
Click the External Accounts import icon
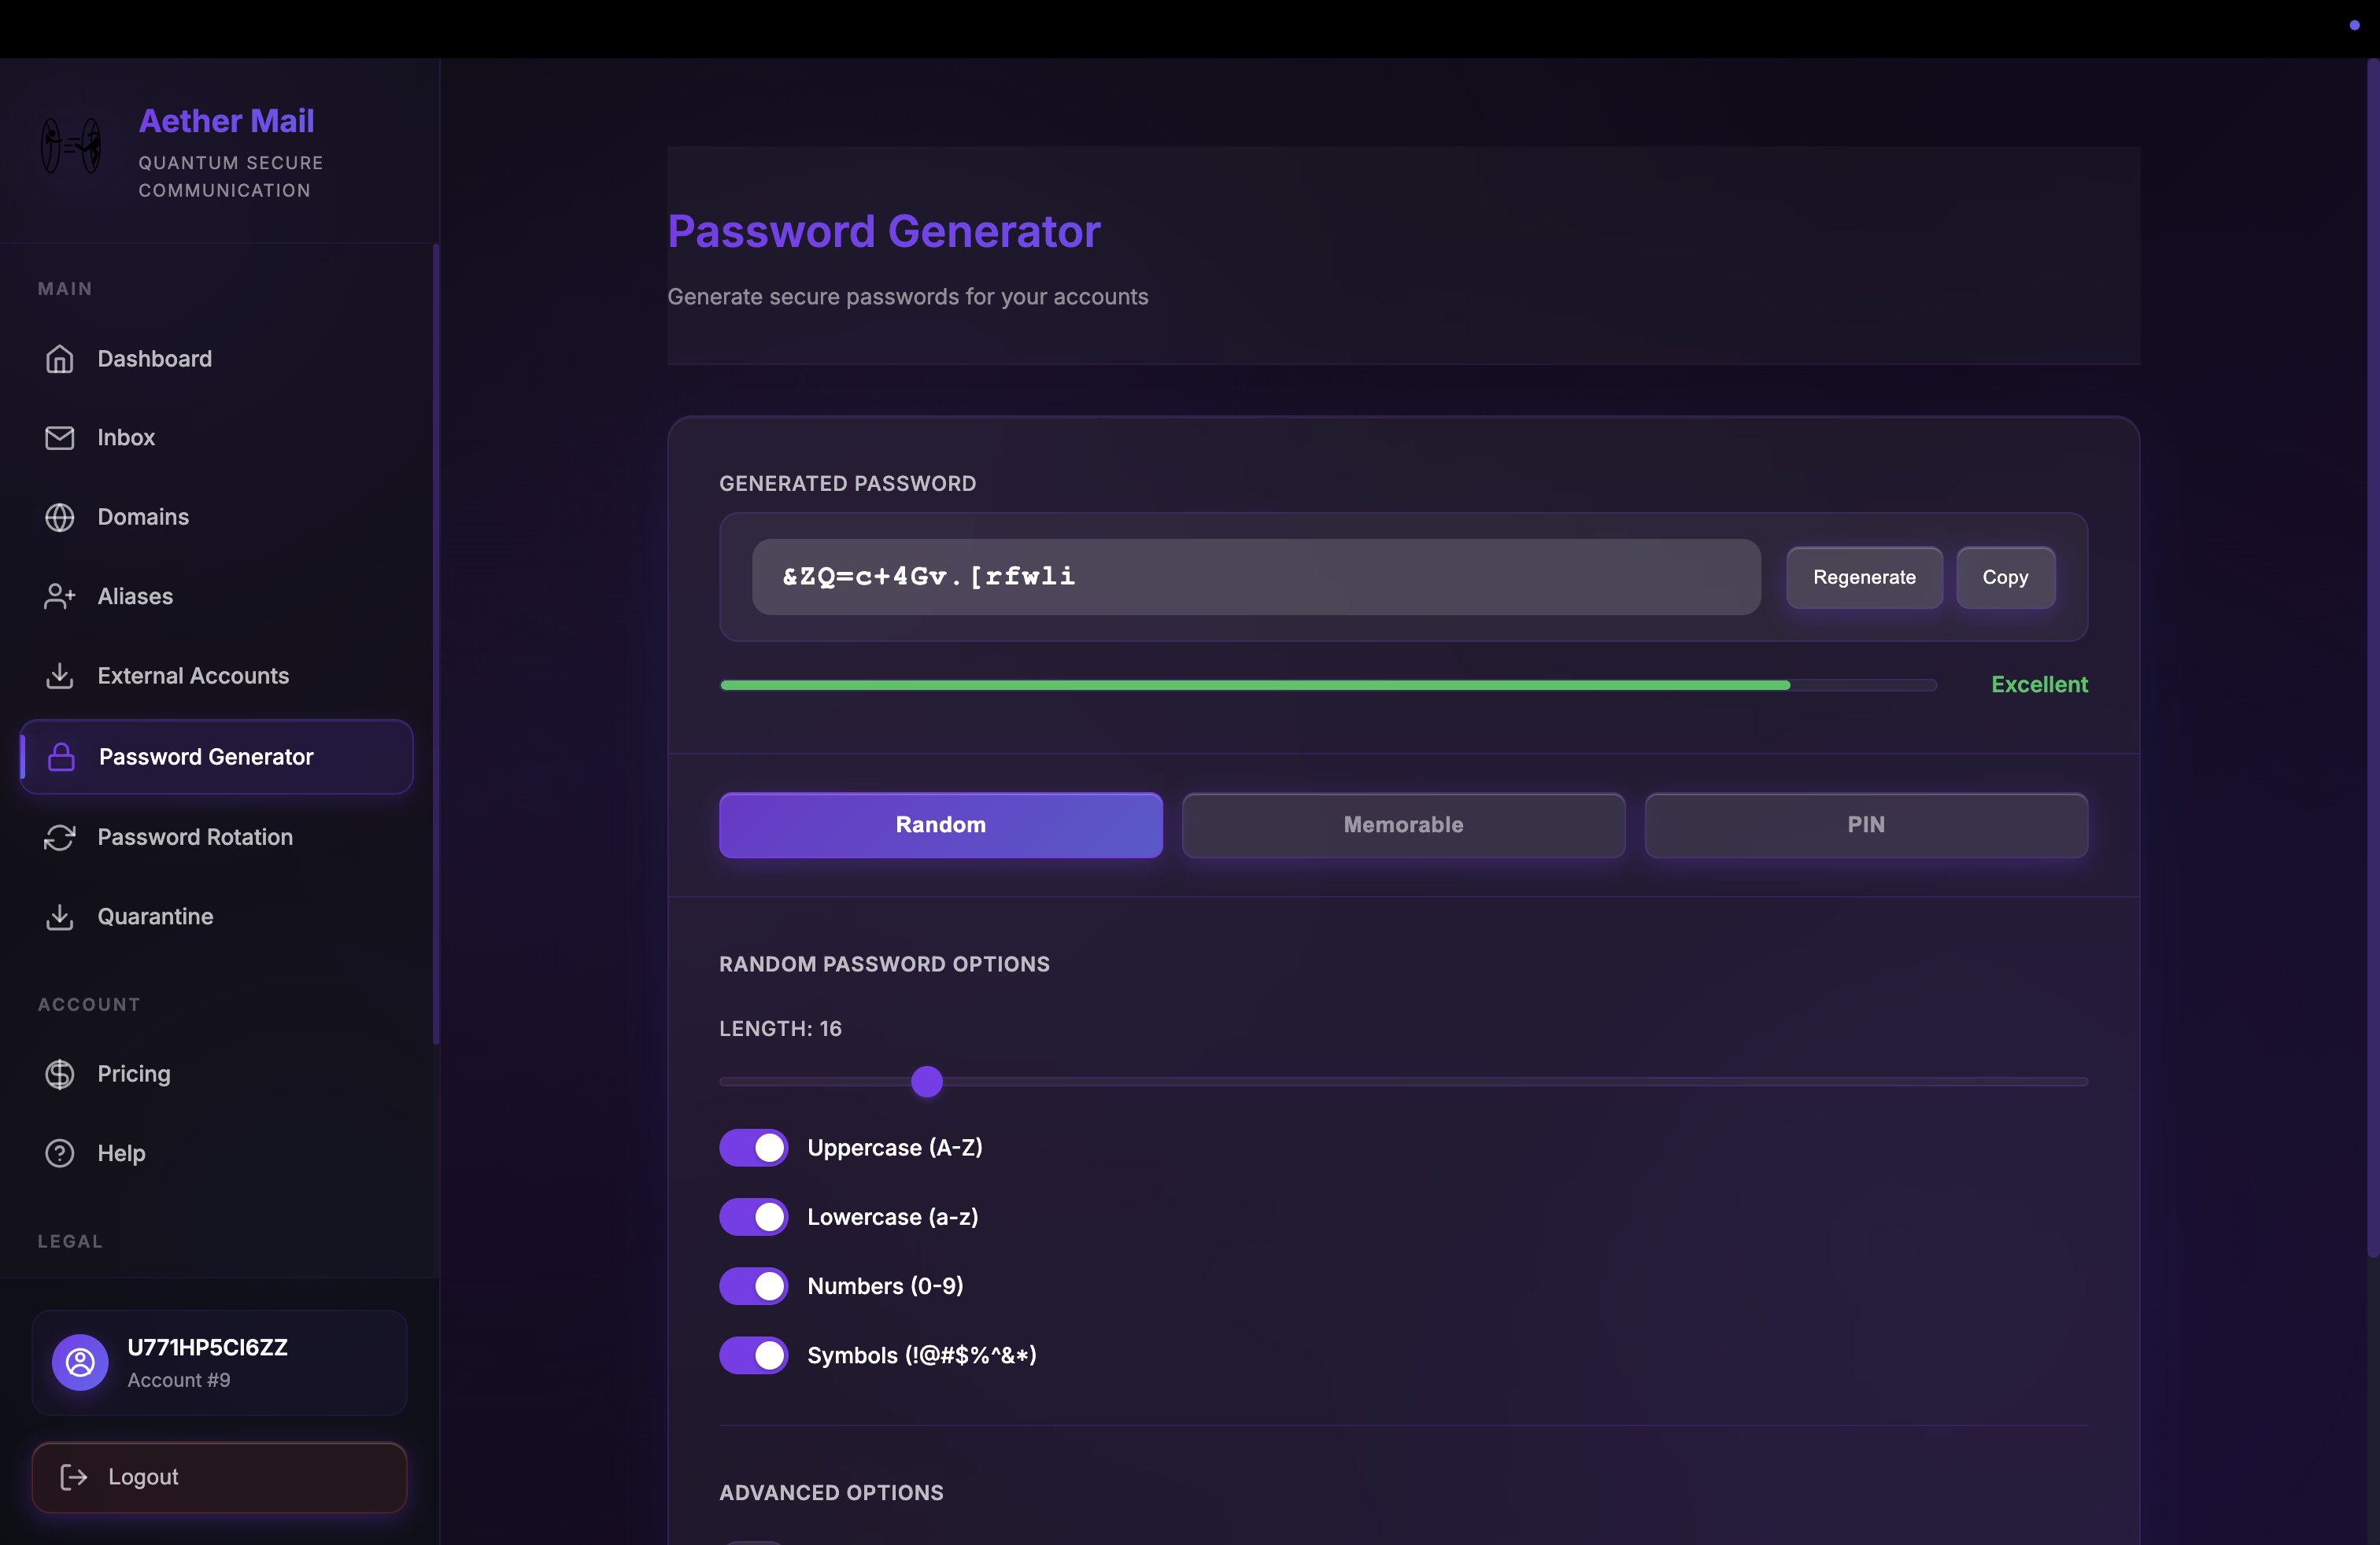click(59, 676)
